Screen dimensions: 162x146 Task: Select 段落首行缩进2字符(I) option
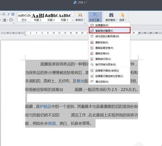109,71
